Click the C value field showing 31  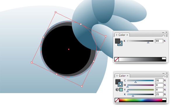[x=159, y=80]
